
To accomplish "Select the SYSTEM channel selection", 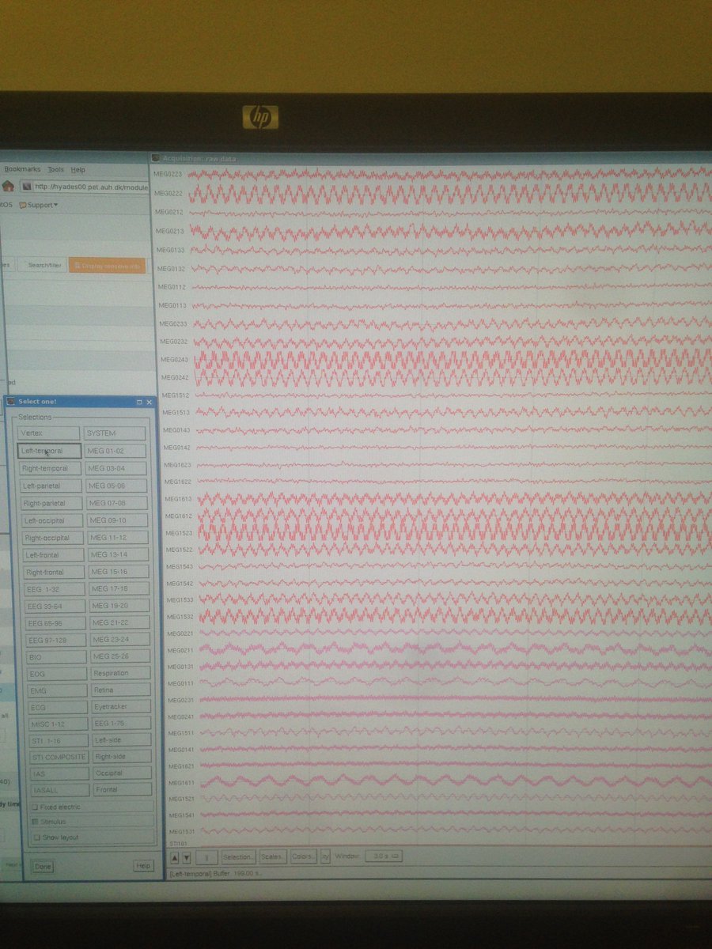I will (x=116, y=433).
